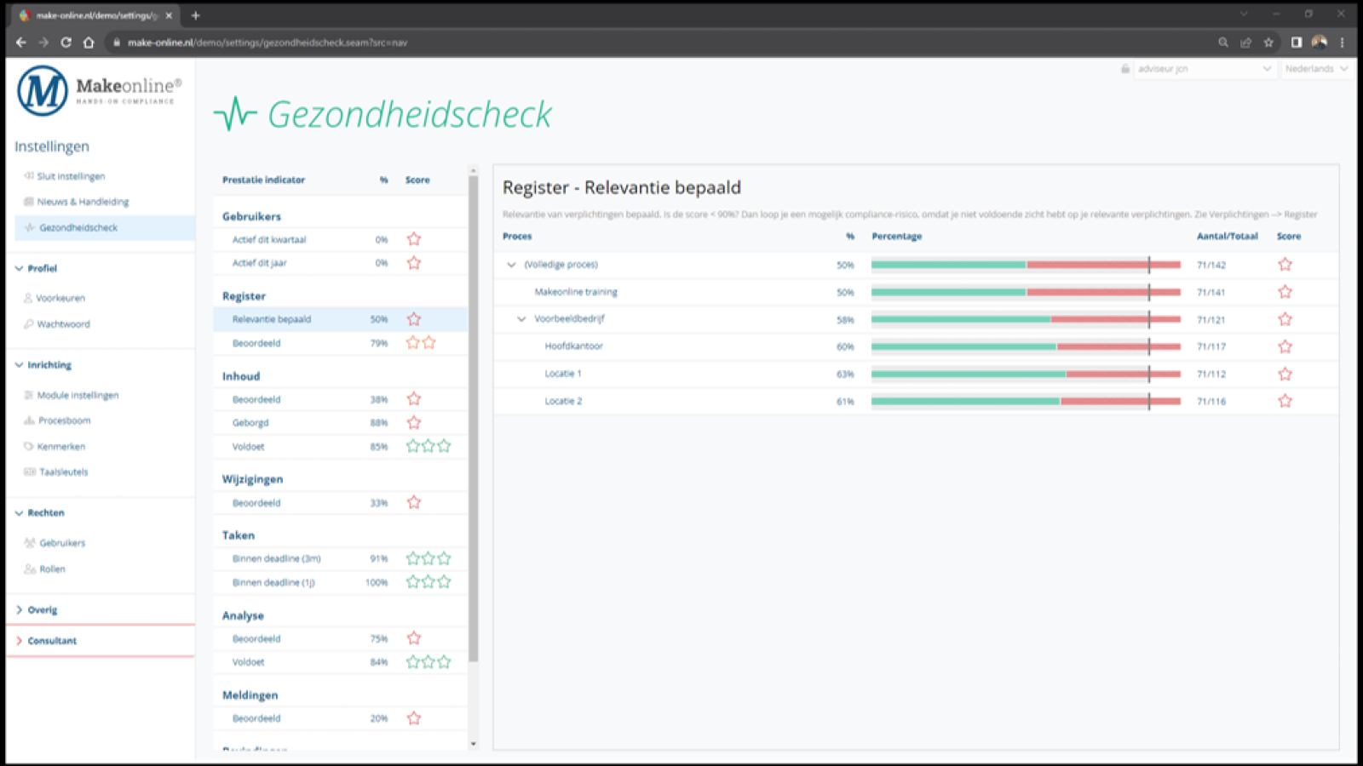Click the star score for Hoofdkantoor row

(1285, 346)
